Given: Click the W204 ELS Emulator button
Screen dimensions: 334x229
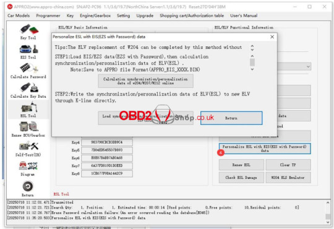Looking at the screenshot, I should [288, 178].
